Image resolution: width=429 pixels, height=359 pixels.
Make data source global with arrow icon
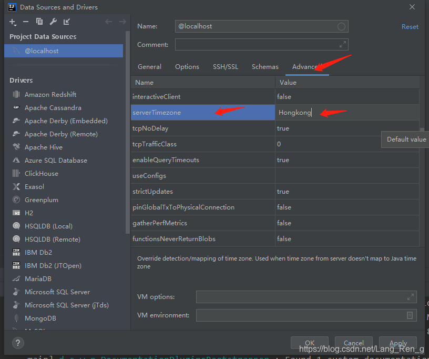point(66,22)
